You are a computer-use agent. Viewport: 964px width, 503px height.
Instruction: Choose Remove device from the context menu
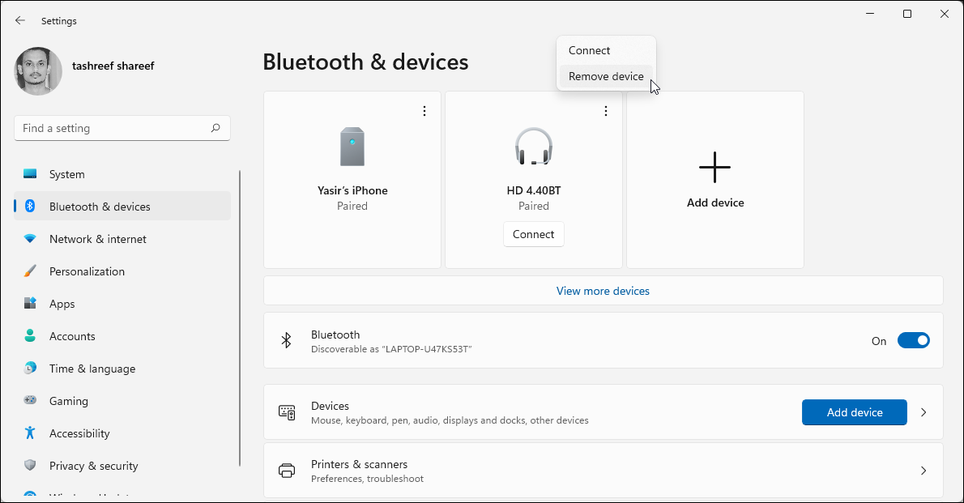pyautogui.click(x=605, y=75)
